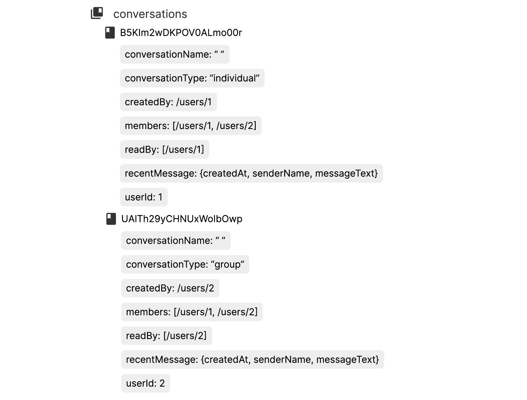Screen dimensions: 527x400
Task: Select document B5KIm2wDKPOV0ALmo00r
Action: 181,33
